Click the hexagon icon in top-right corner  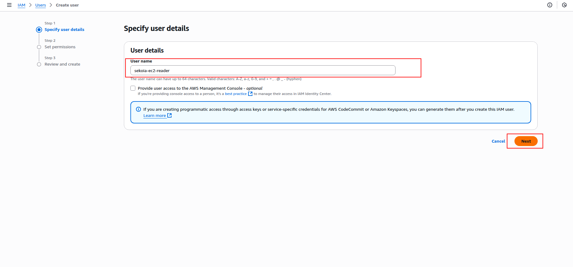(x=564, y=5)
